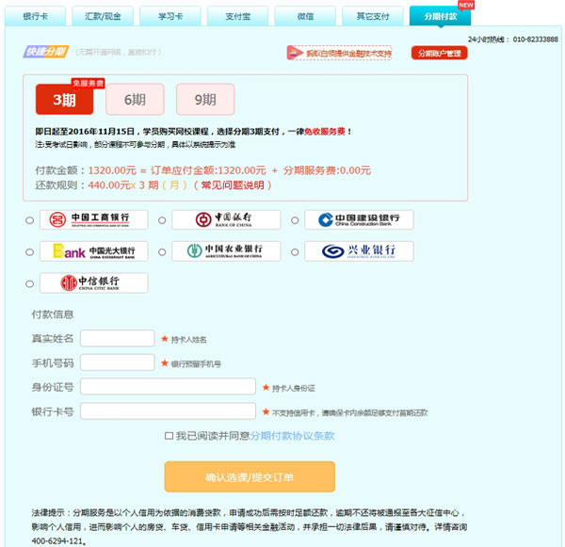
Task: Click the 440.00元x 3 期 repayment text
Action: tap(123, 185)
